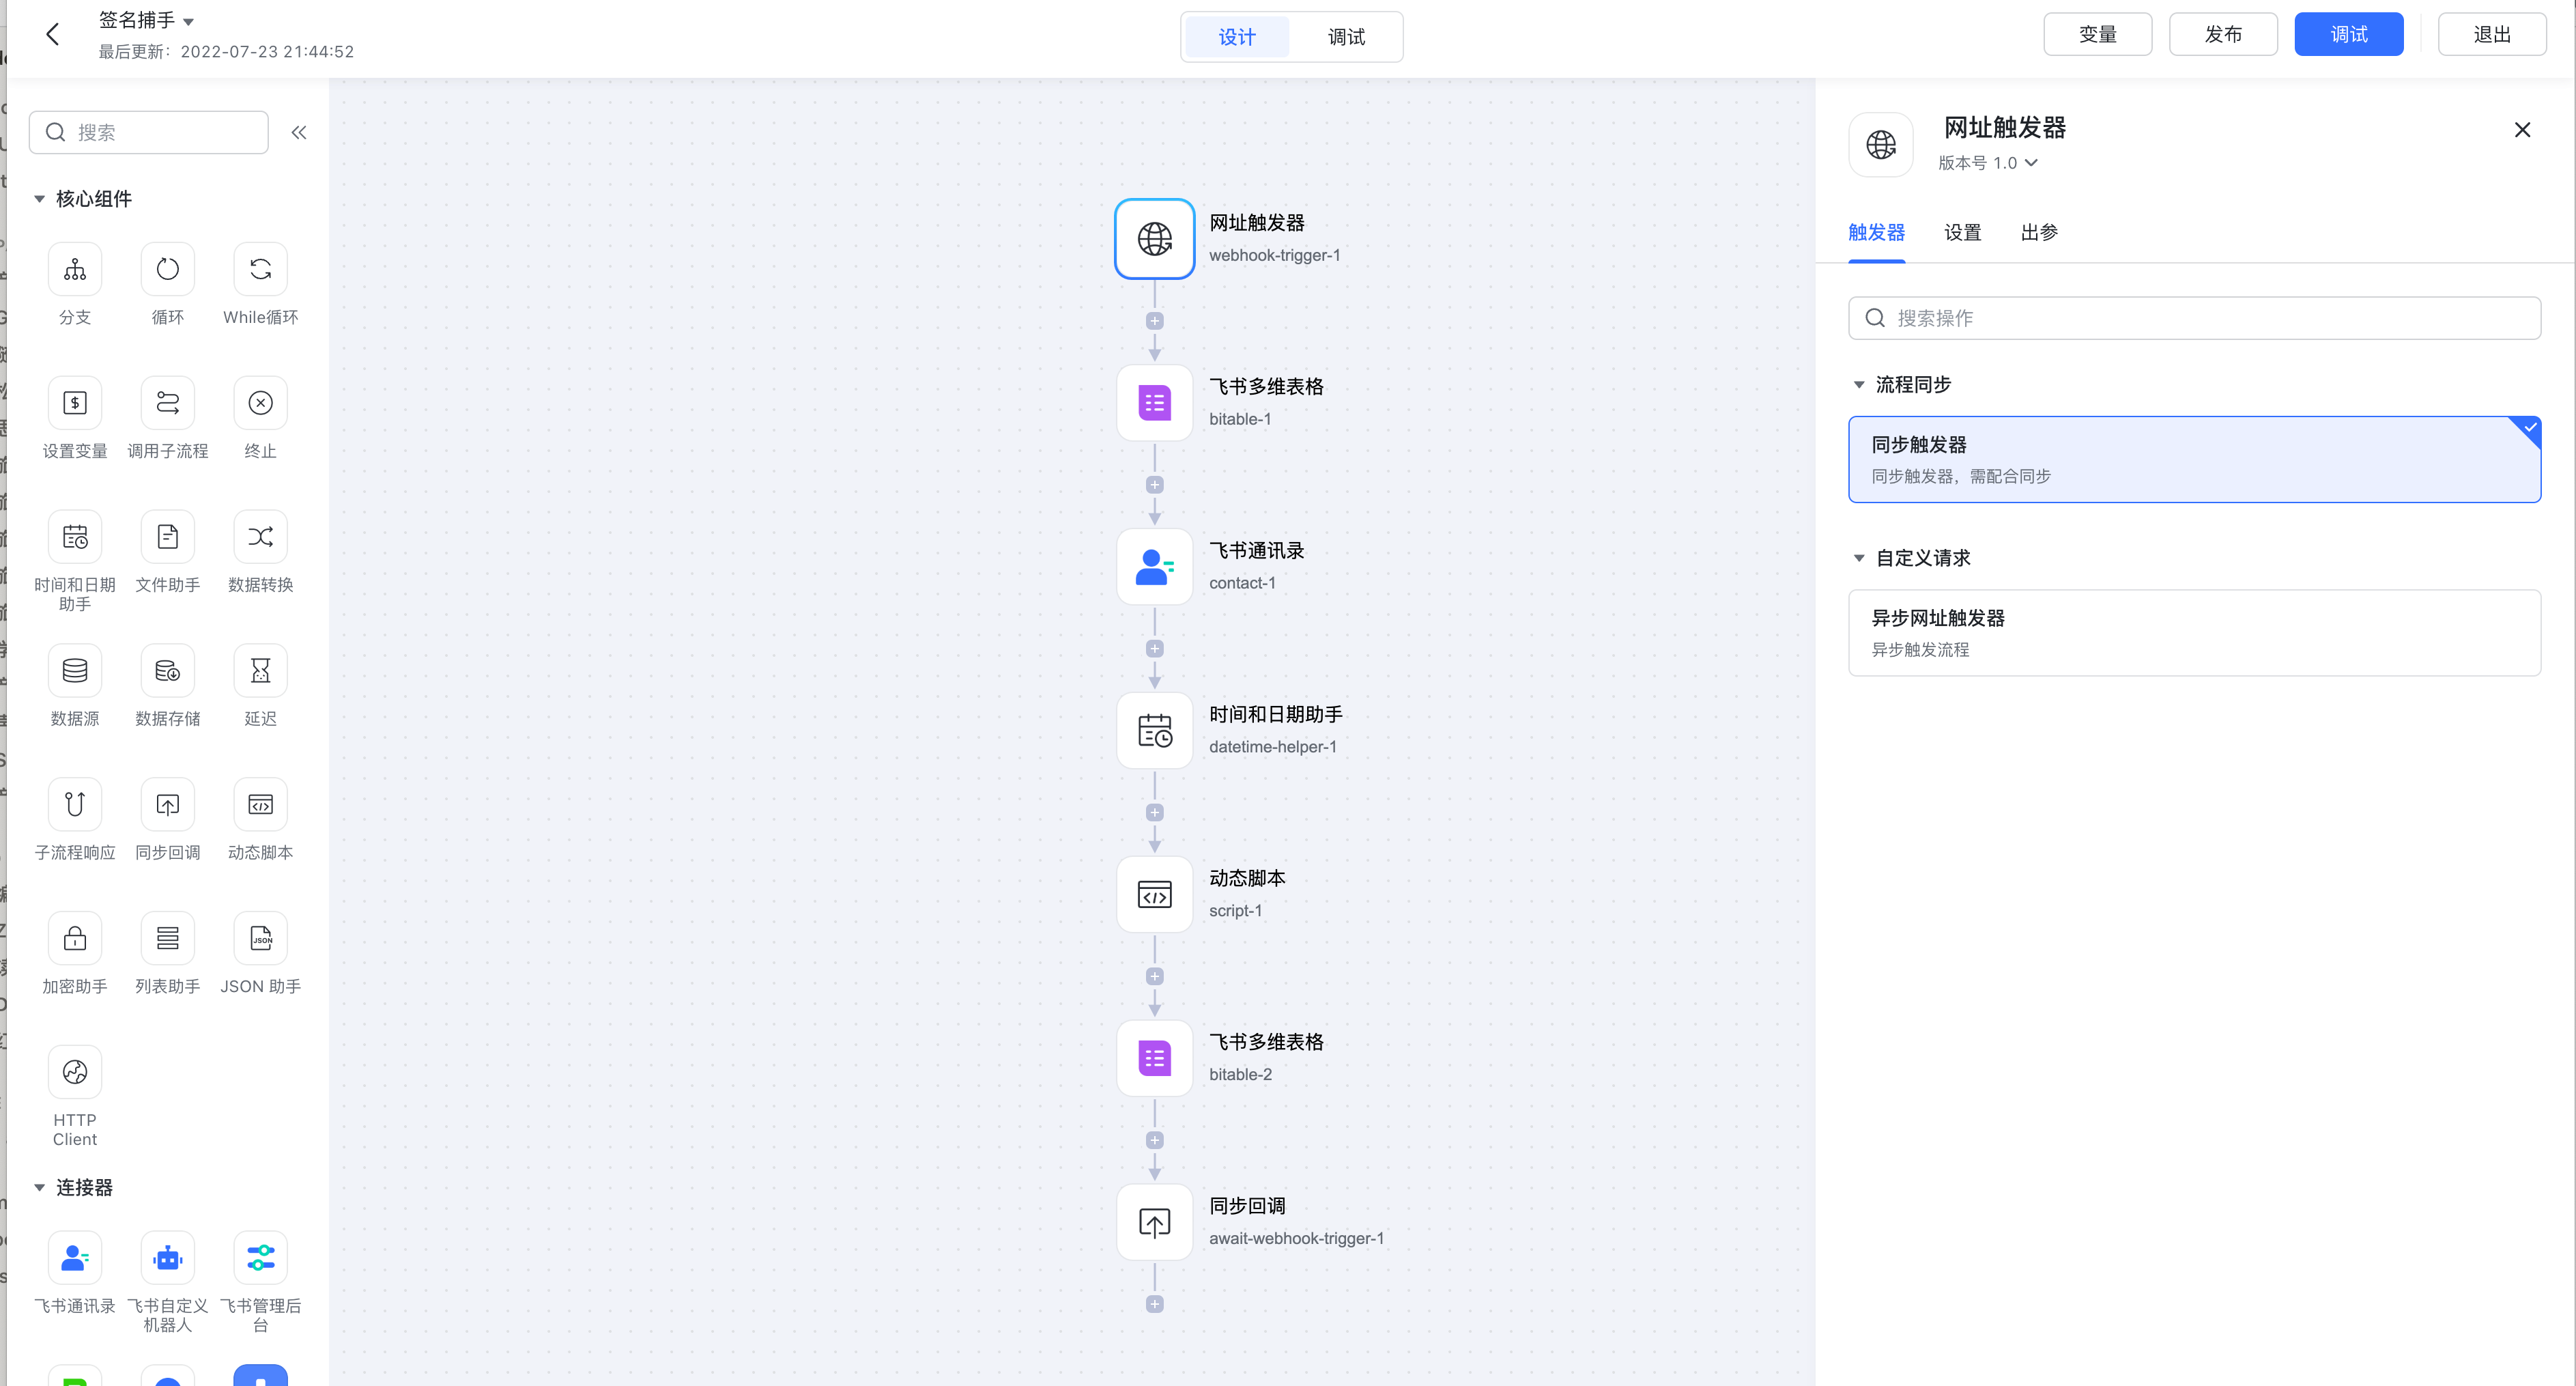2576x1386 pixels.
Task: Select the 异步网址触发器 option card
Action: click(x=2195, y=633)
